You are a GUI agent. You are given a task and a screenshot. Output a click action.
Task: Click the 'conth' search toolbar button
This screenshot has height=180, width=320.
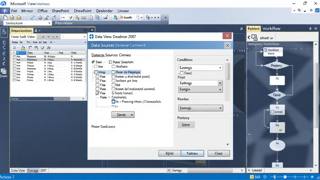[x=126, y=17]
